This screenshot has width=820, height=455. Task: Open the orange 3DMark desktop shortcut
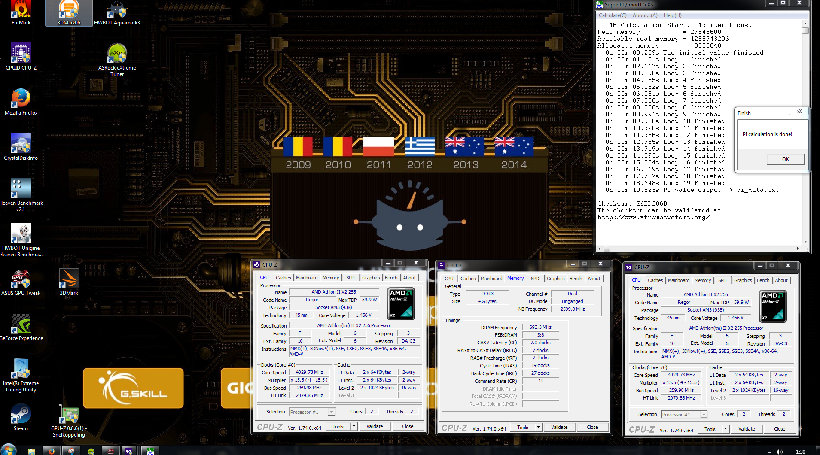coord(69,282)
